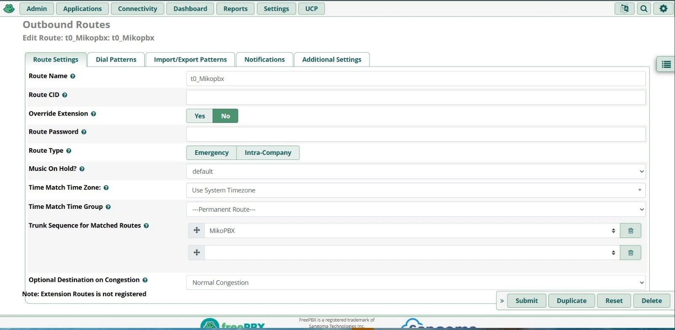
Task: Click help icon beside Optional Destination on Congestion
Action: coord(145,280)
